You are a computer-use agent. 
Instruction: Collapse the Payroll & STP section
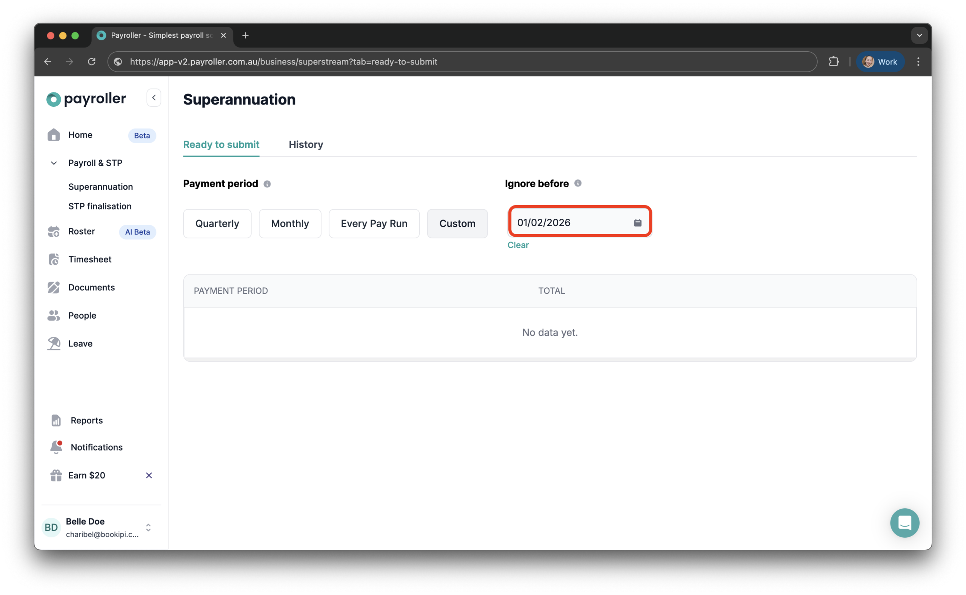coord(54,163)
